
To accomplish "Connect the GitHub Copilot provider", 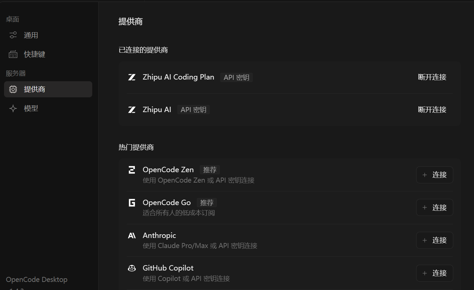I will pyautogui.click(x=434, y=273).
